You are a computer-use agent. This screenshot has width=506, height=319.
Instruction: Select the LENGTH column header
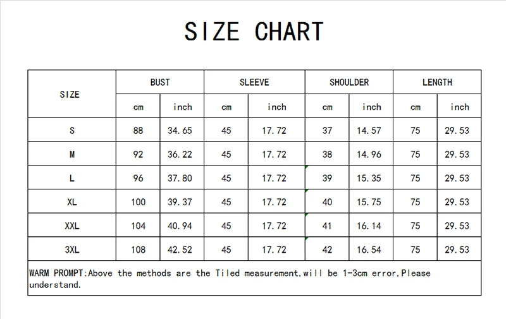(437, 82)
